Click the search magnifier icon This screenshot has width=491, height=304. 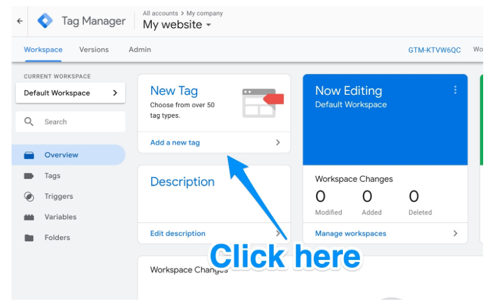pyautogui.click(x=29, y=121)
